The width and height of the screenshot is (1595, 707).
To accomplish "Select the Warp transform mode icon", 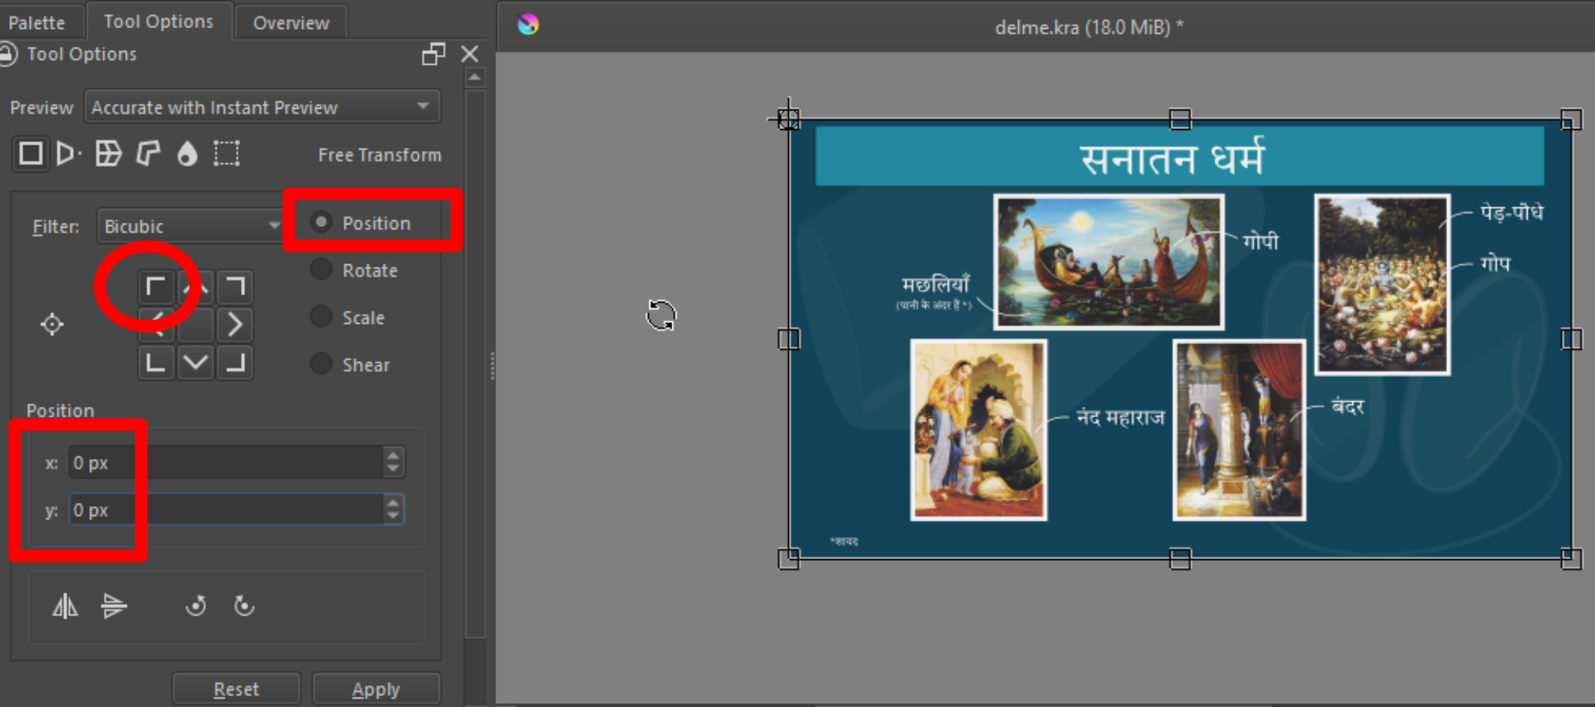I will 108,153.
